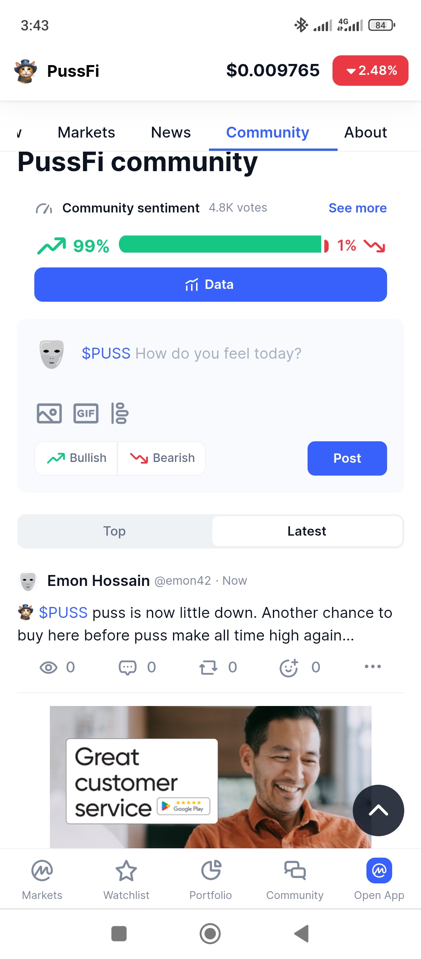Add a GIF to the post
The width and height of the screenshot is (421, 959).
pos(86,413)
